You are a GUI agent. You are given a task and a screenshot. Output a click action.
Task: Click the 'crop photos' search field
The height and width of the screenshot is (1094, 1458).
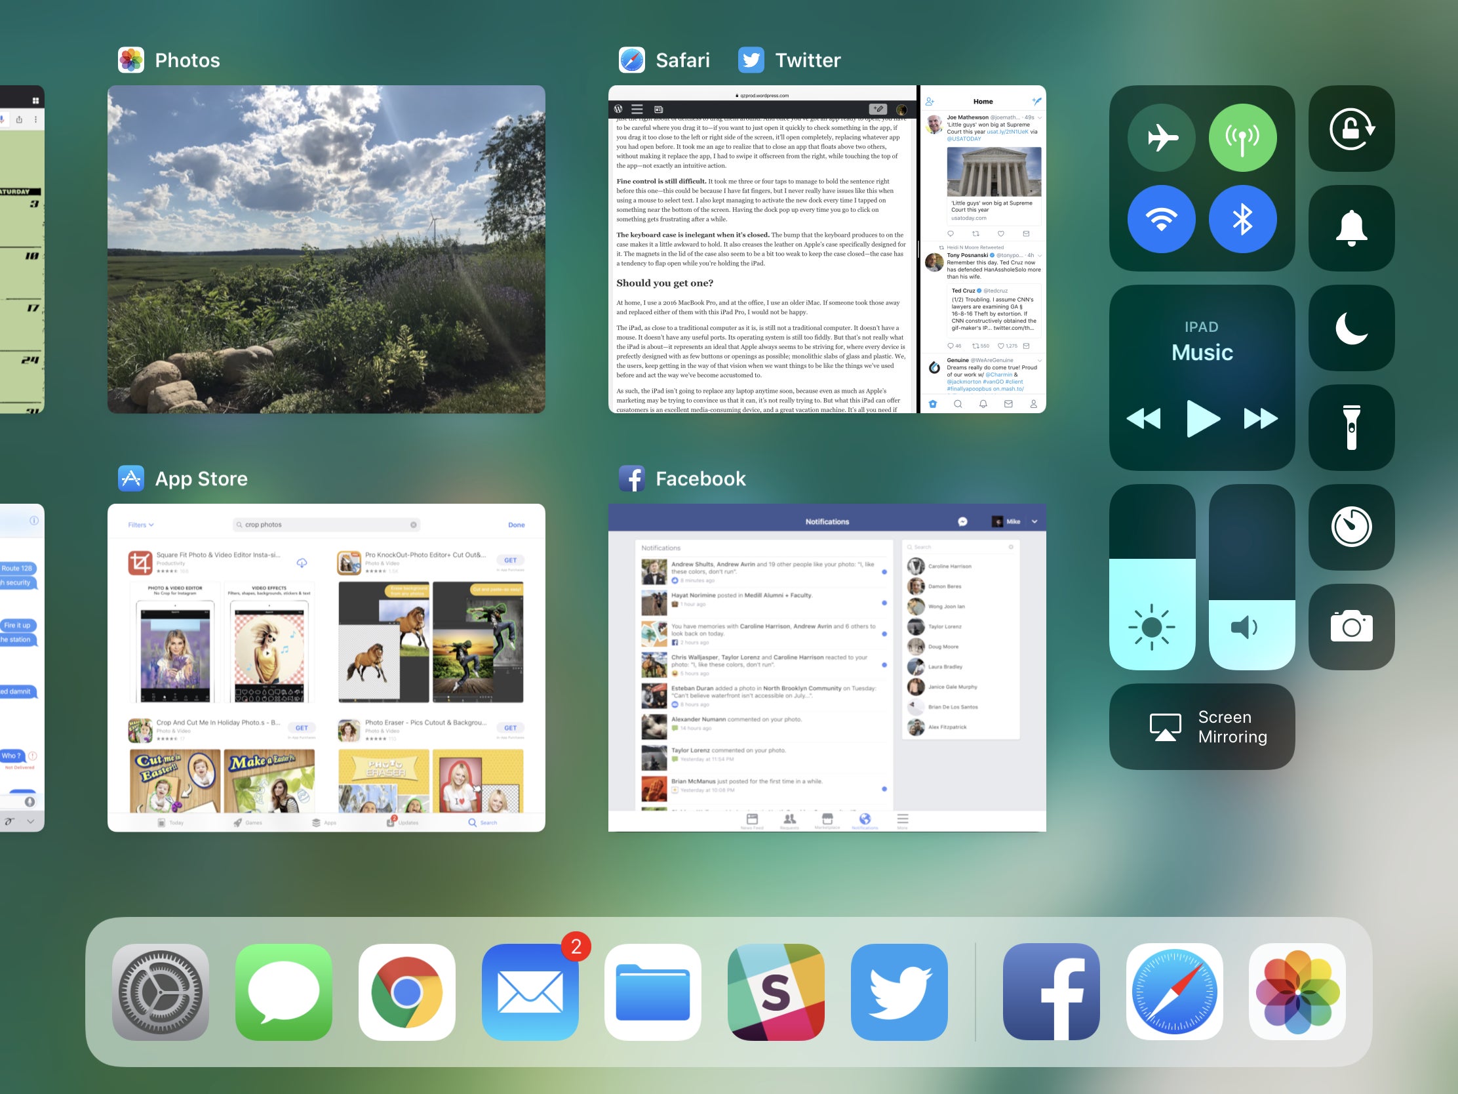tap(326, 525)
